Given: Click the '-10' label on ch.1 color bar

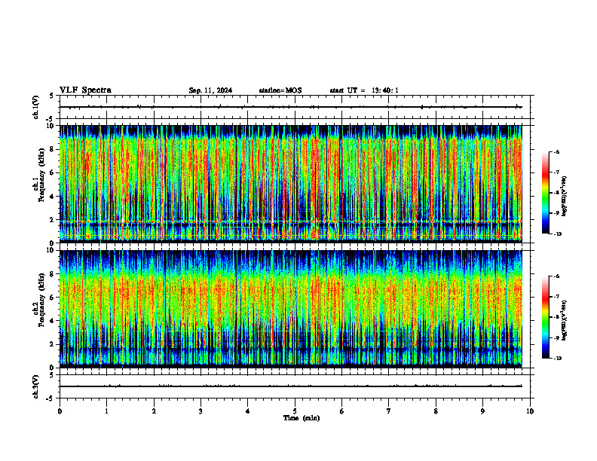Looking at the screenshot, I should (x=557, y=234).
